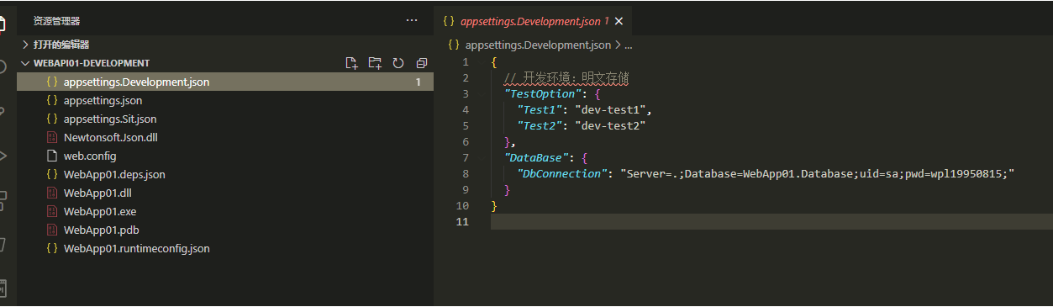The height and width of the screenshot is (307, 1053).
Task: Click the Server connection string value
Action: coord(818,174)
